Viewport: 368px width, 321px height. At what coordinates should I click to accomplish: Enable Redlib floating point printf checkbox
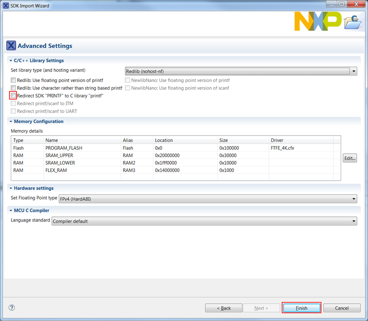coord(13,80)
